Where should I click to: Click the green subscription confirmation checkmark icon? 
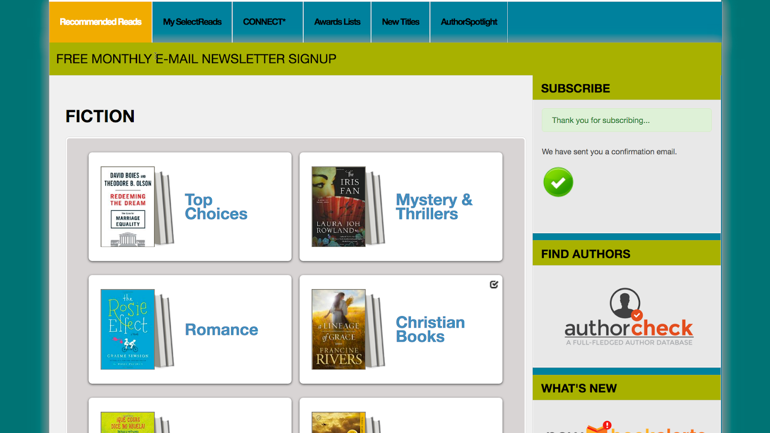(558, 182)
